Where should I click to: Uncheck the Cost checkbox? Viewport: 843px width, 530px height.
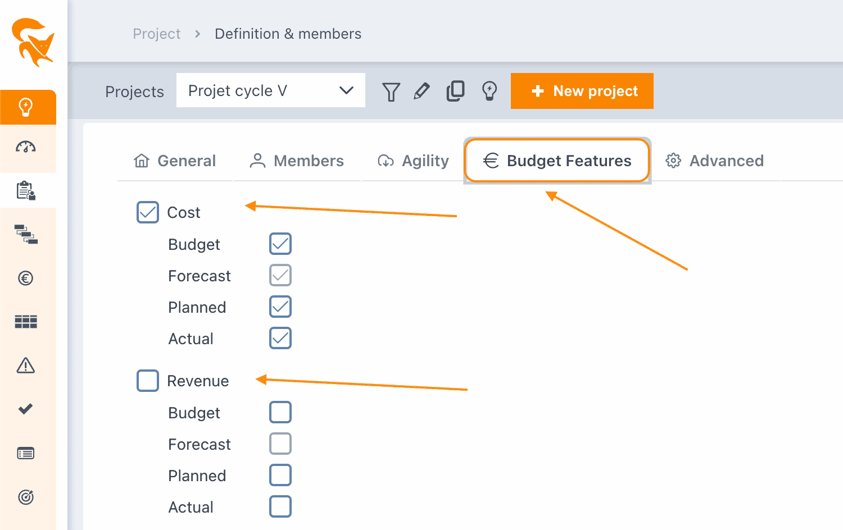[148, 212]
